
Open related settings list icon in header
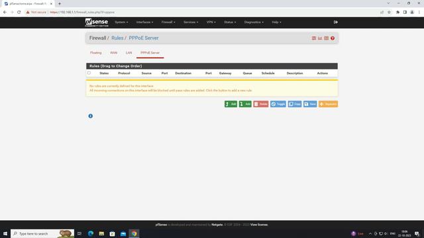pyautogui.click(x=313, y=38)
